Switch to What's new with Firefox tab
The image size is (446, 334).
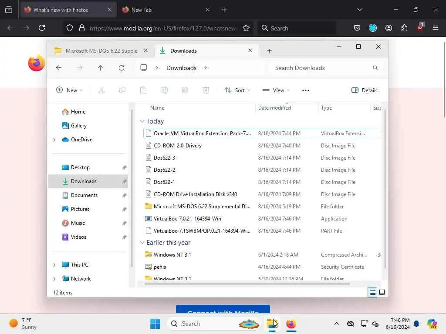click(x=68, y=10)
